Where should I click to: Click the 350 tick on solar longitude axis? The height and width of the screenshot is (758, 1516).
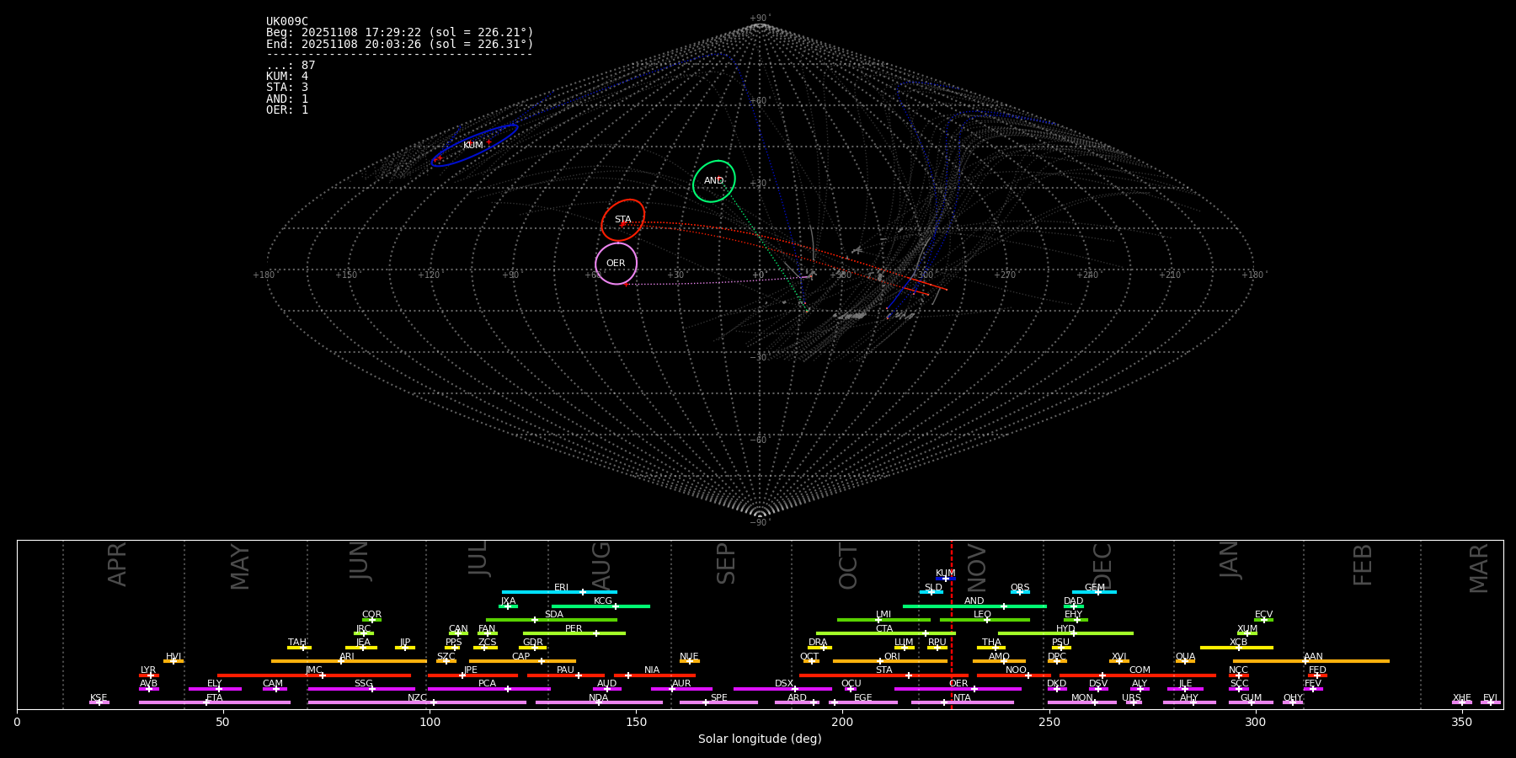[1461, 722]
